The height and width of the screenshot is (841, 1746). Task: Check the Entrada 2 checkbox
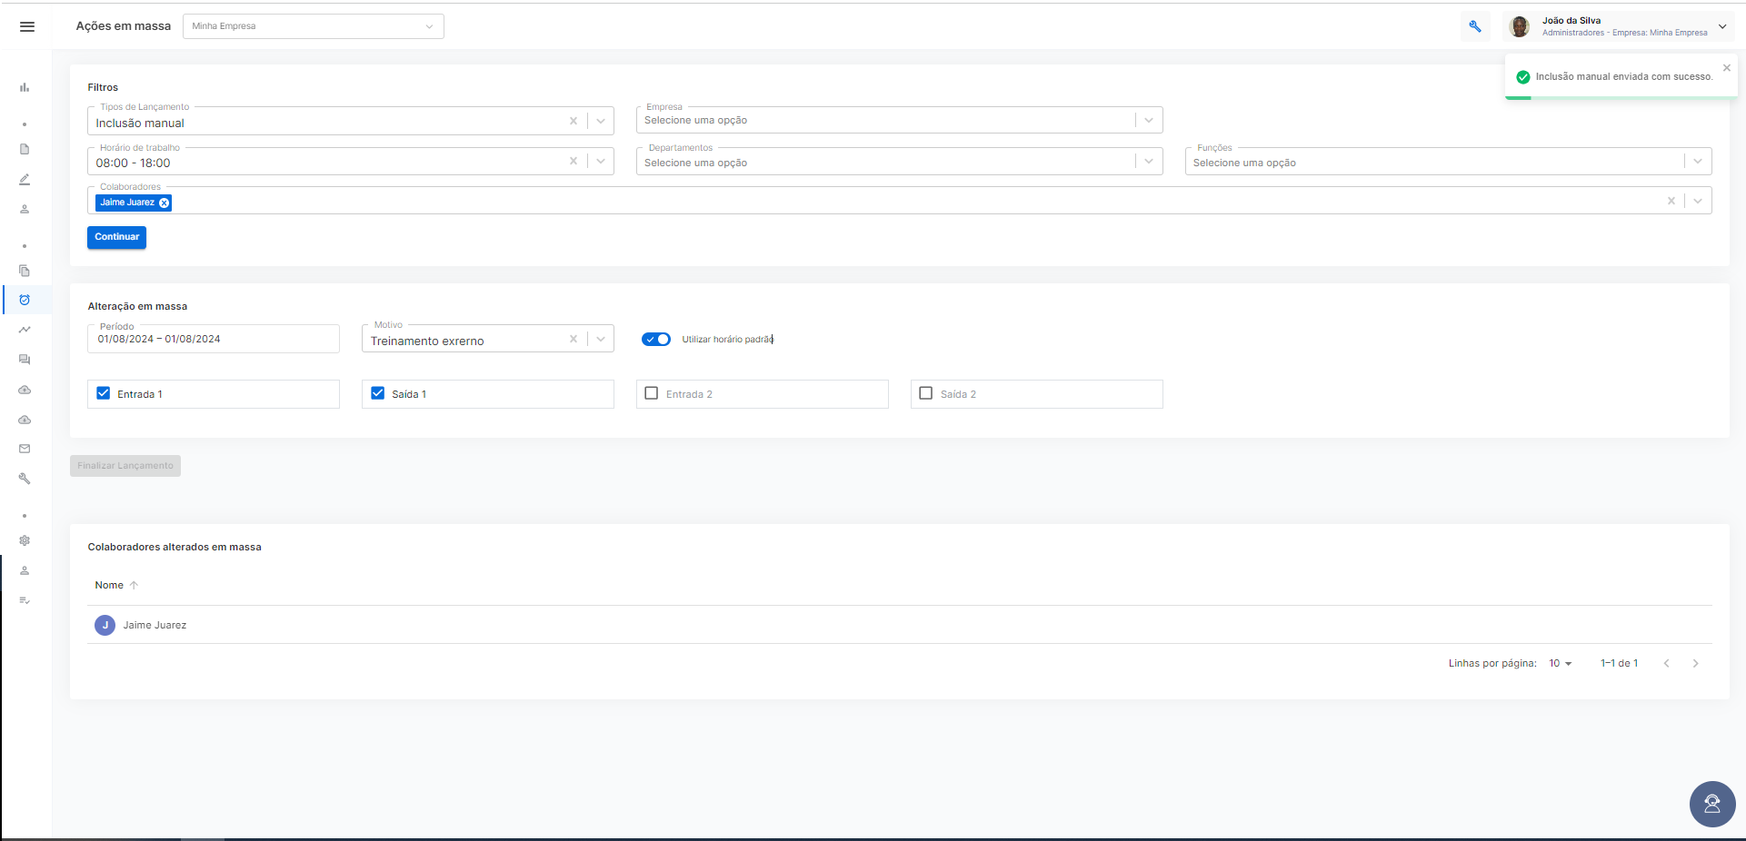tap(652, 393)
